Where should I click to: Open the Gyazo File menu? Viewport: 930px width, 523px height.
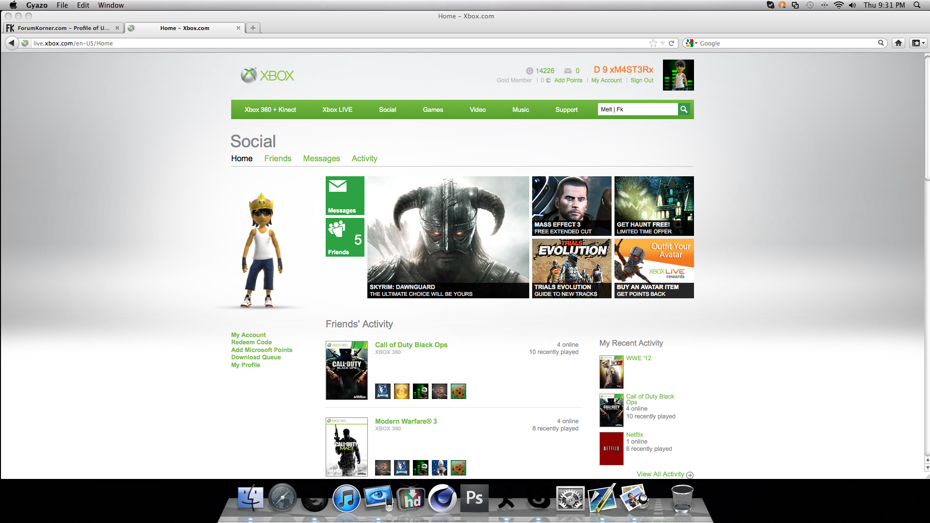(62, 5)
